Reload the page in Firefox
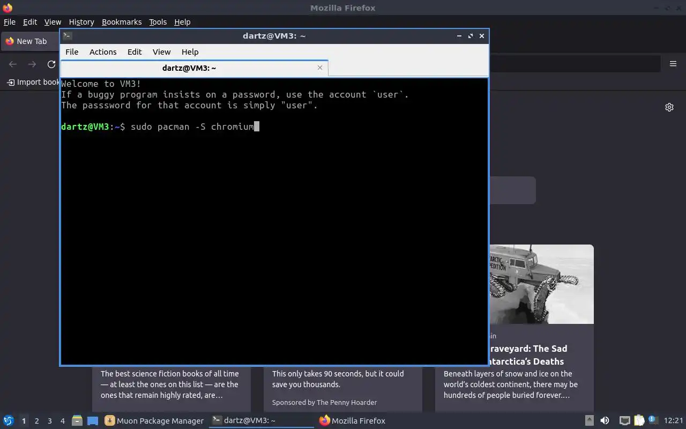 click(x=51, y=64)
